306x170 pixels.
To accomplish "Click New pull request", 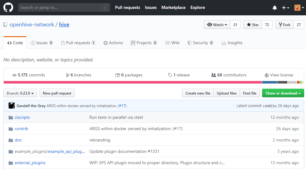I will click(57, 93).
